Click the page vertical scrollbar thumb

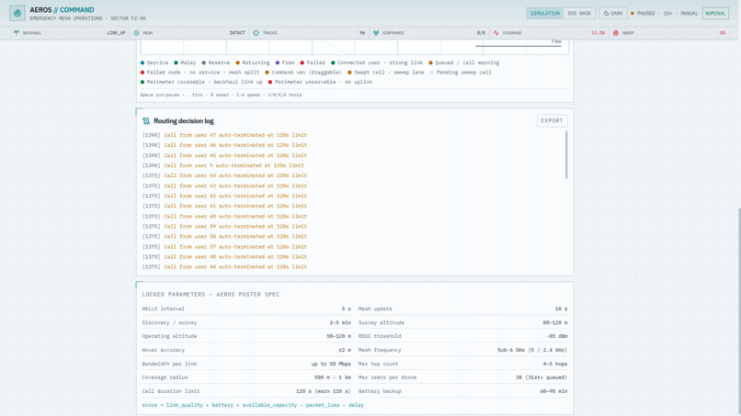point(738,311)
